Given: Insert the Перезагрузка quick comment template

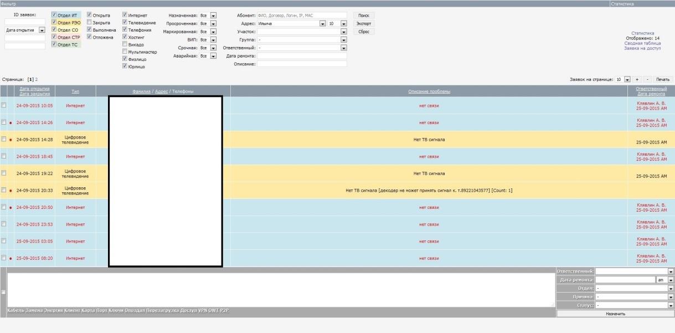Looking at the screenshot, I should pyautogui.click(x=162, y=310).
